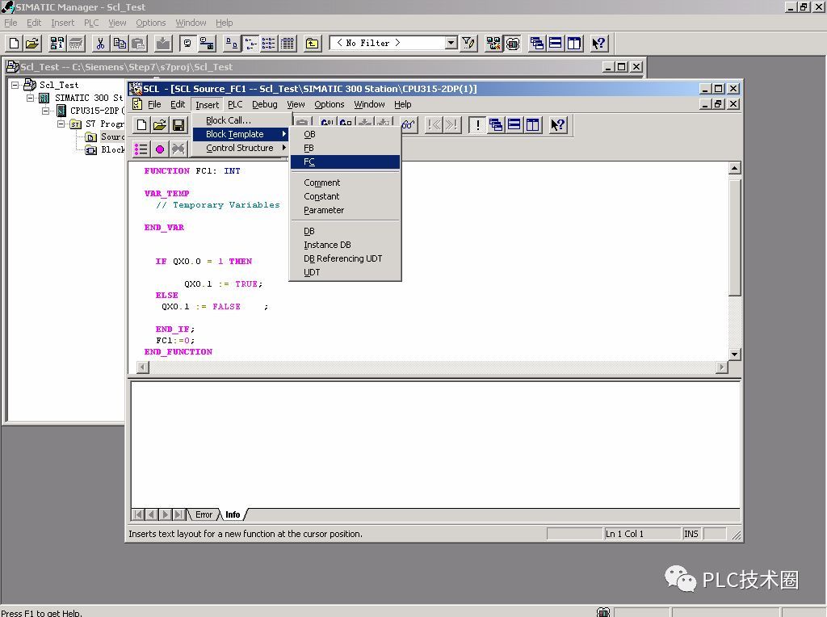This screenshot has width=827, height=617.
Task: Switch to Small Icons view in Manager toolbar
Action: pos(250,44)
